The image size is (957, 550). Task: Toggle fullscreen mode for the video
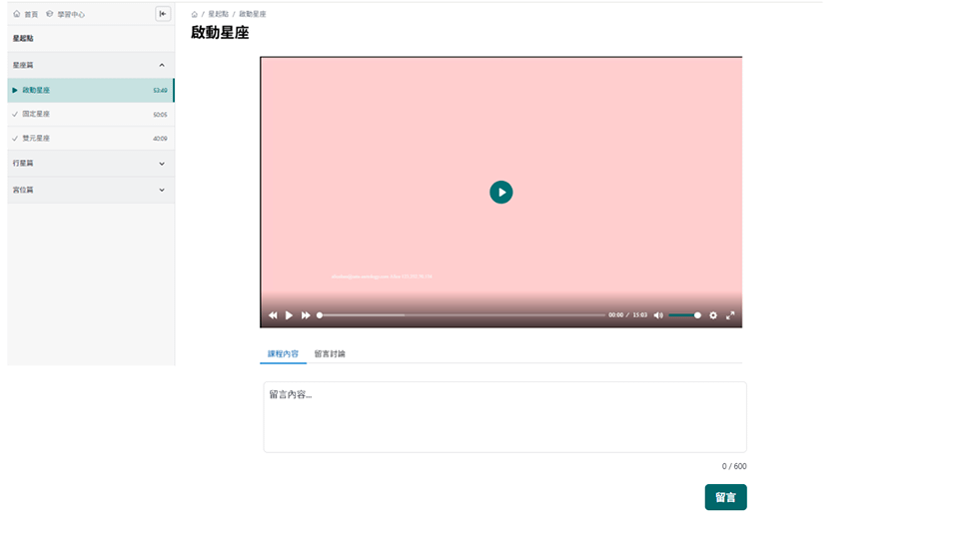point(730,315)
